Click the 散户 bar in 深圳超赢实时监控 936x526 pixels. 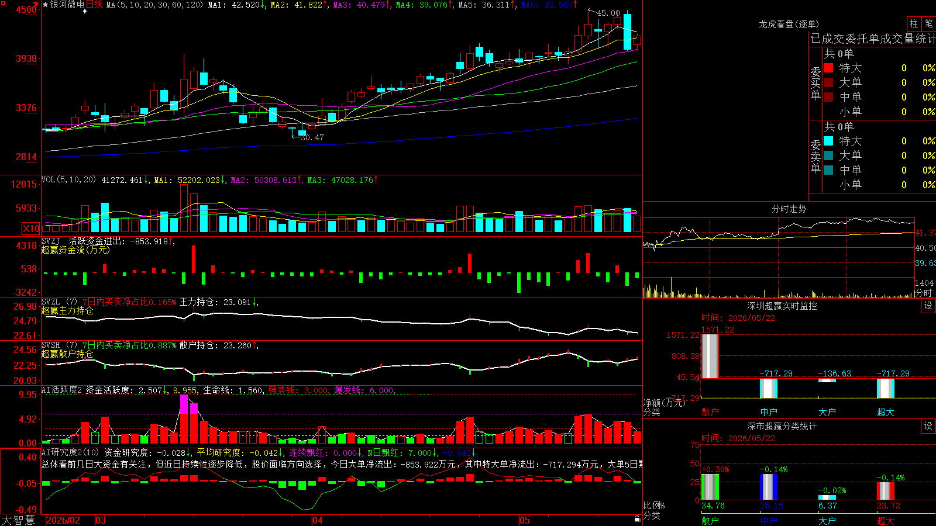[710, 357]
